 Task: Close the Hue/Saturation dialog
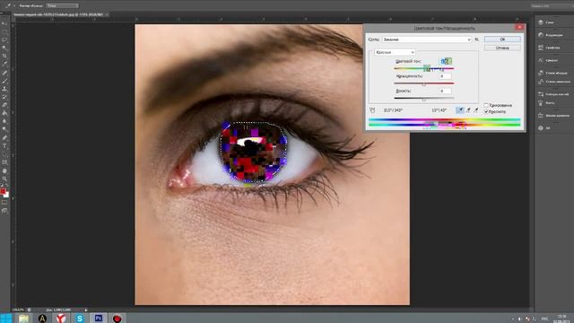(x=519, y=27)
